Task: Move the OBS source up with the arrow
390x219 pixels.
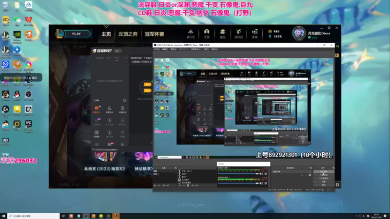Action: point(193,185)
